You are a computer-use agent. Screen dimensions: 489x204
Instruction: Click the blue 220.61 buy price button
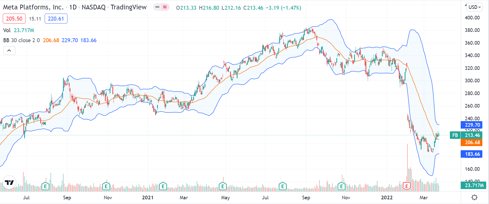click(x=56, y=19)
